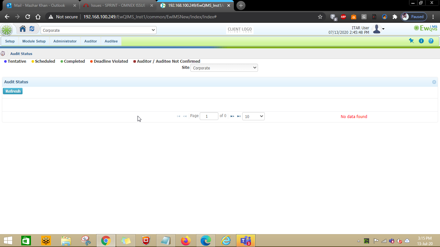Go to the previous page of results
The image size is (440, 247).
pos(185,116)
